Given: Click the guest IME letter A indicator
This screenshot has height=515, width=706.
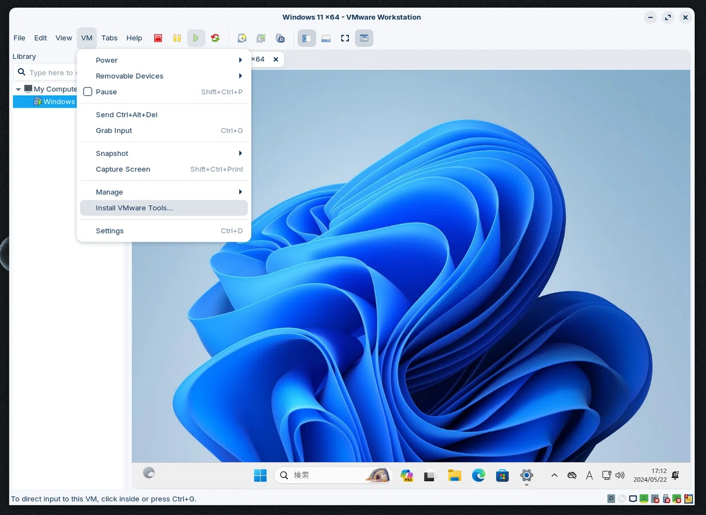Looking at the screenshot, I should [x=590, y=475].
